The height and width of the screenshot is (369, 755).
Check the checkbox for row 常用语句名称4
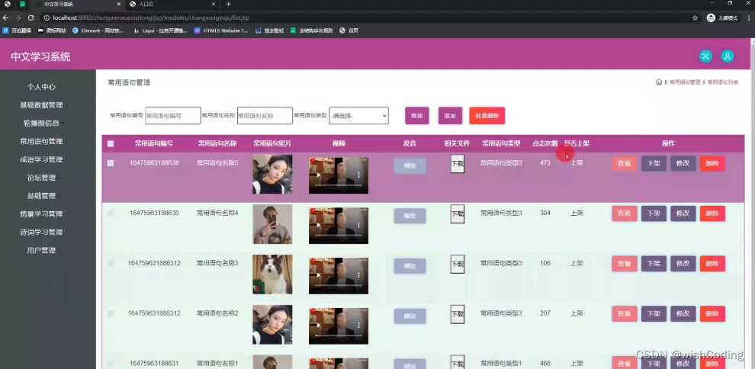[111, 213]
